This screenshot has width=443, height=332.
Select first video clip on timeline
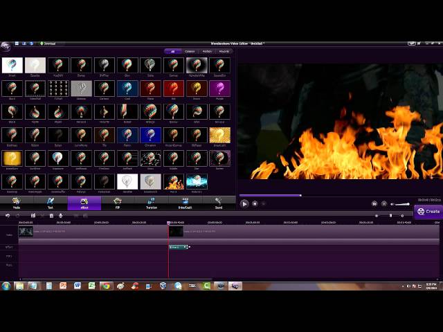pyautogui.click(x=93, y=232)
